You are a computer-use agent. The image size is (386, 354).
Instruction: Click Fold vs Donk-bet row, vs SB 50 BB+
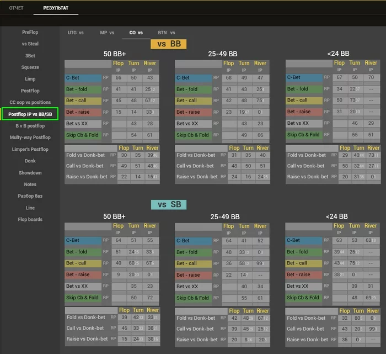tap(112, 317)
